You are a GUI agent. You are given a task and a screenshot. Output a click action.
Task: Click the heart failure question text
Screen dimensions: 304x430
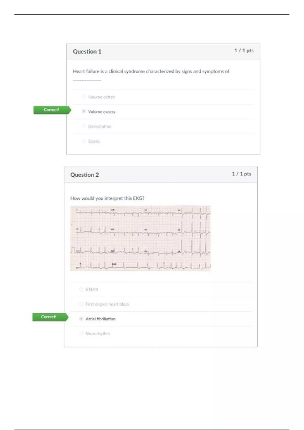[151, 72]
